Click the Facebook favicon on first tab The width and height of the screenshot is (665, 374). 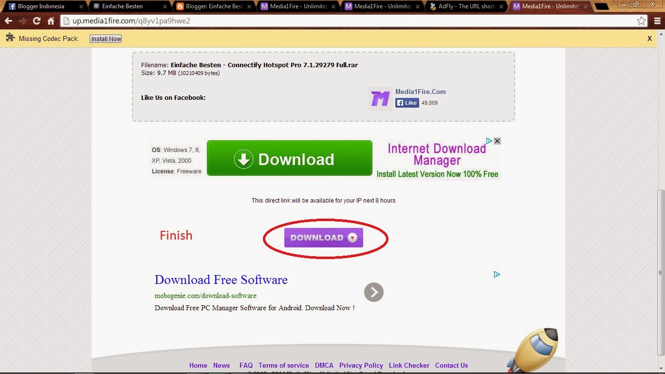pos(12,6)
